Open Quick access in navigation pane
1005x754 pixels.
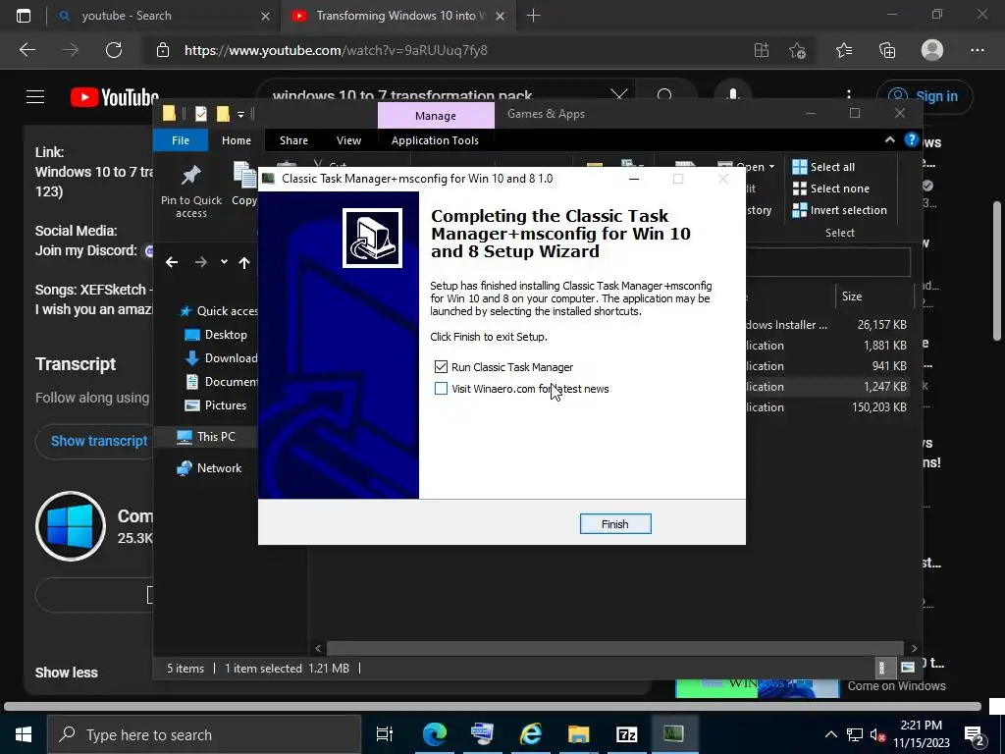pos(219,311)
